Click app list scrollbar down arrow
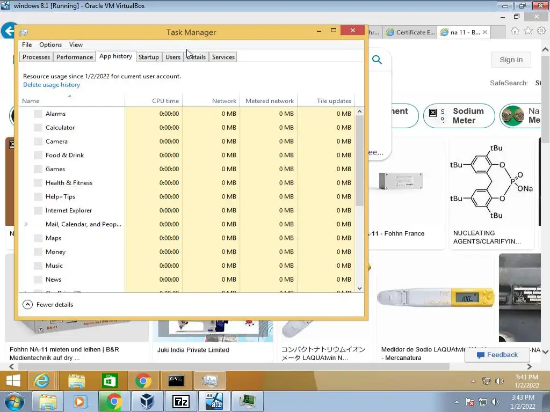Image resolution: width=550 pixels, height=412 pixels. point(359,288)
